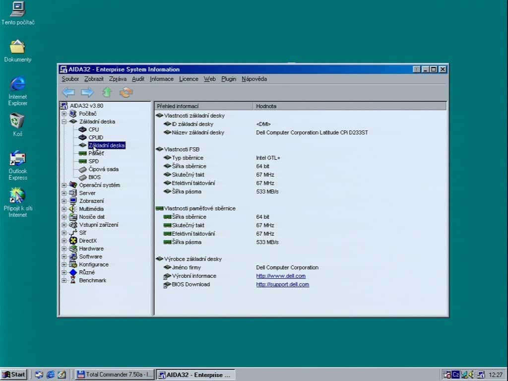Image resolution: width=508 pixels, height=381 pixels.
Task: Click third quick launch icon on taskbar
Action: (62, 375)
